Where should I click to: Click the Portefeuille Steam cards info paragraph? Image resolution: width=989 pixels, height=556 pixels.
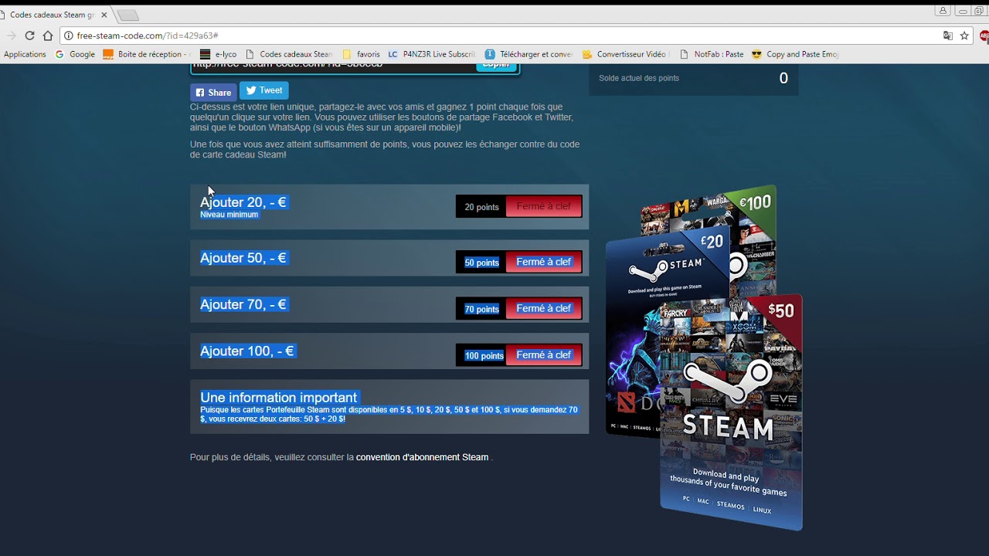click(389, 415)
